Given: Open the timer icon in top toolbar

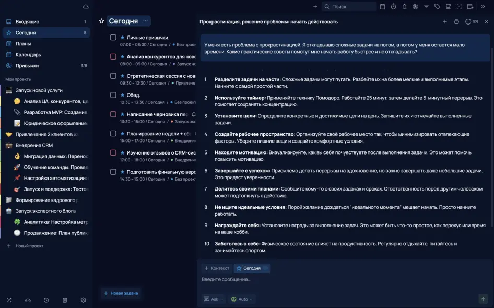Looking at the screenshot, I should pos(393,7).
